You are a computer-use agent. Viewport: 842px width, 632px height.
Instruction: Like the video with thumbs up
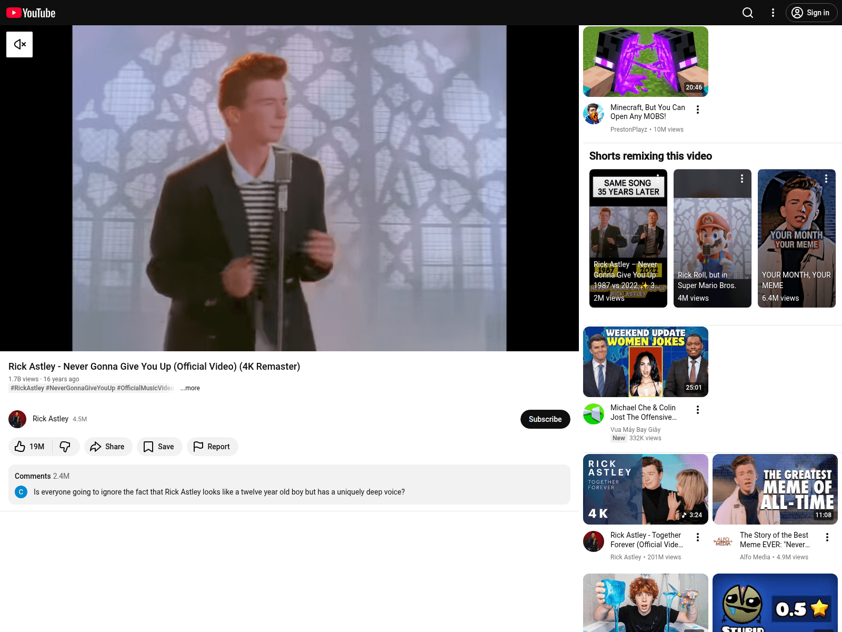point(30,447)
